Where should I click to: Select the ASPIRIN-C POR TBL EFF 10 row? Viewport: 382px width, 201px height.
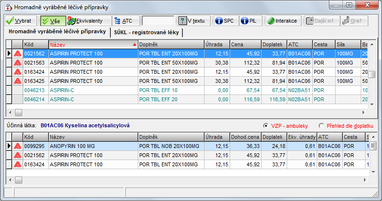[x=187, y=90]
